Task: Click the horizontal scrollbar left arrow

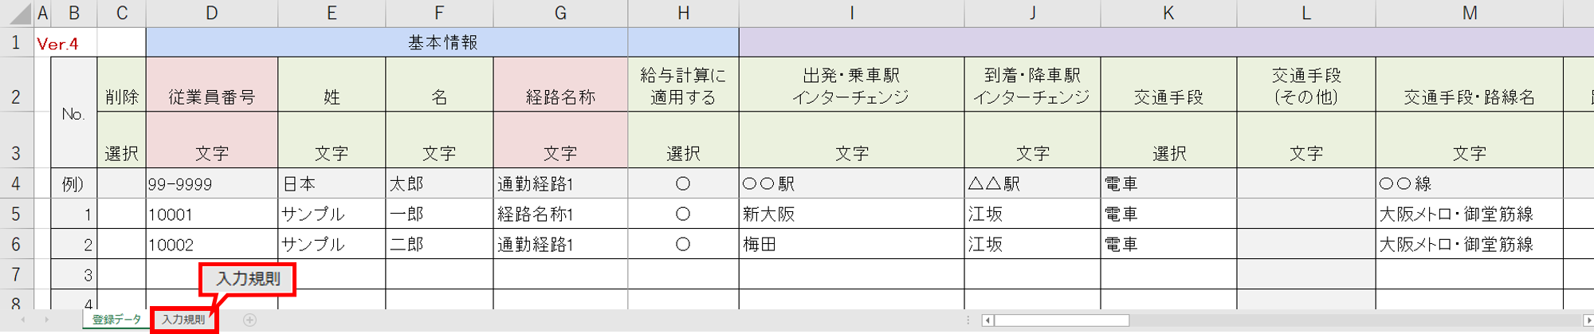Action: click(987, 320)
